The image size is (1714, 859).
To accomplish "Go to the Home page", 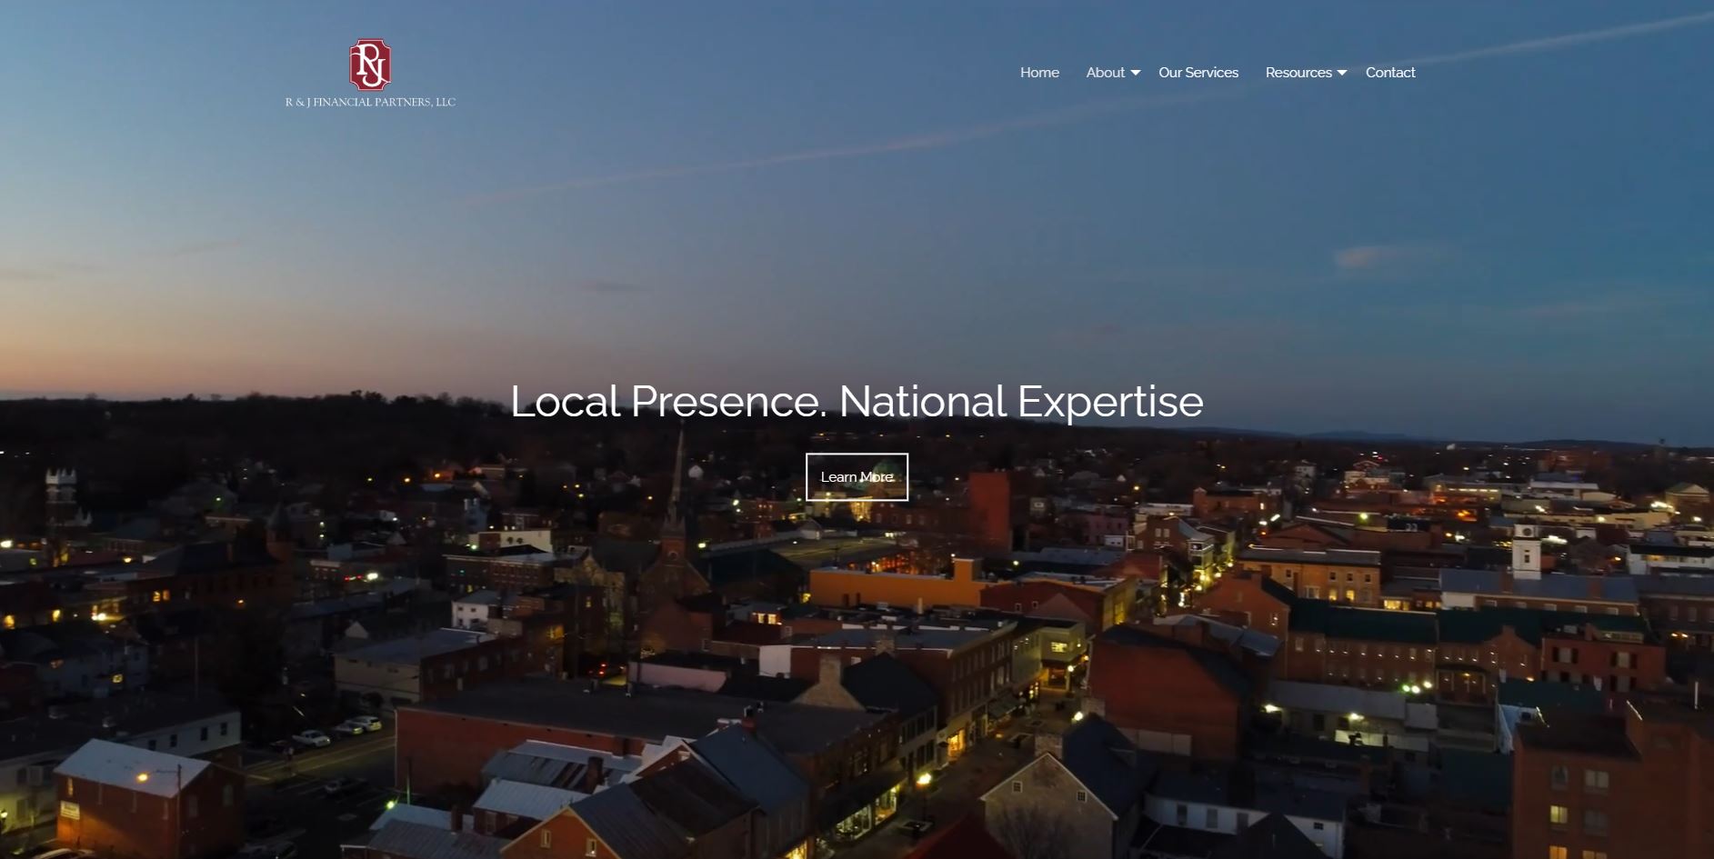I will coord(1039,73).
